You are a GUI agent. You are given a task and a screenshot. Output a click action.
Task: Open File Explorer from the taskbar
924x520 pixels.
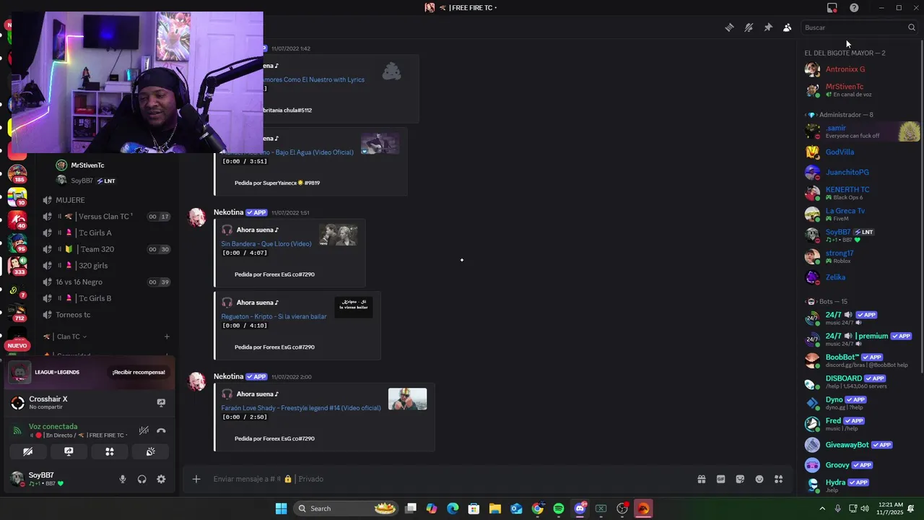pyautogui.click(x=495, y=508)
